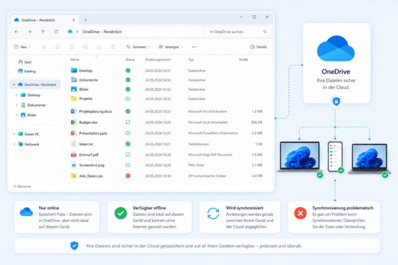Click the Excel icon of Budget.xlsx
Image resolution: width=398 pixels, height=265 pixels.
point(74,122)
